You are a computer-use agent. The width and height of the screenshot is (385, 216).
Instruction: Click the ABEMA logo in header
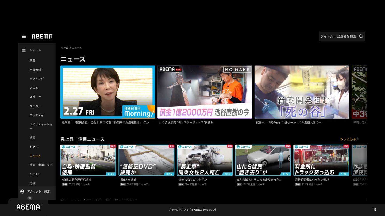(x=43, y=36)
